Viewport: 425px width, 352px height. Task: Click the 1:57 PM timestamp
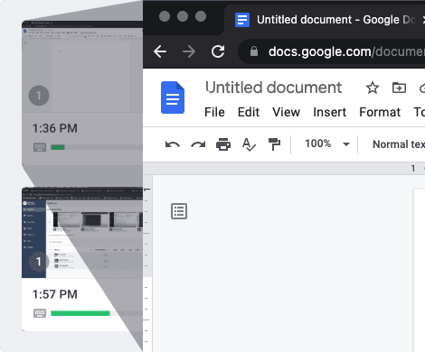(55, 294)
